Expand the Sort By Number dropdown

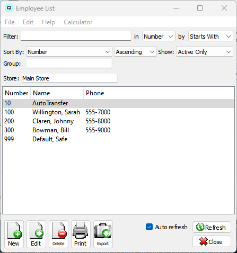coord(69,51)
